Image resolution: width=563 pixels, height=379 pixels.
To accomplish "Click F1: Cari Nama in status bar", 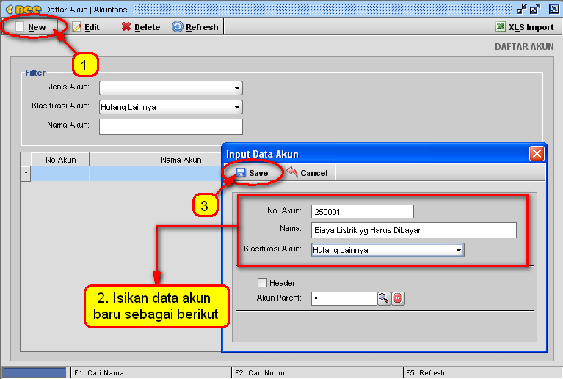I will pyautogui.click(x=99, y=373).
